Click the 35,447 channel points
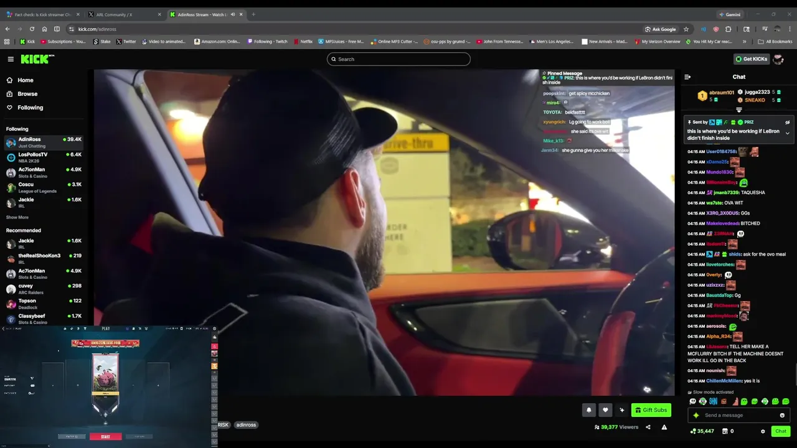 pos(702,431)
